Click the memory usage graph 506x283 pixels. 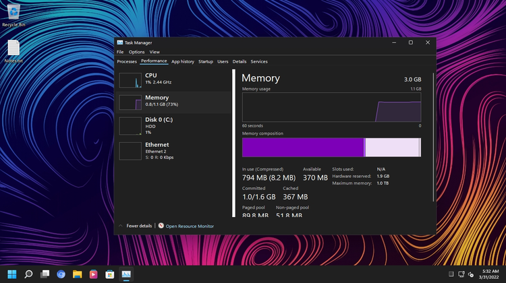(x=331, y=107)
